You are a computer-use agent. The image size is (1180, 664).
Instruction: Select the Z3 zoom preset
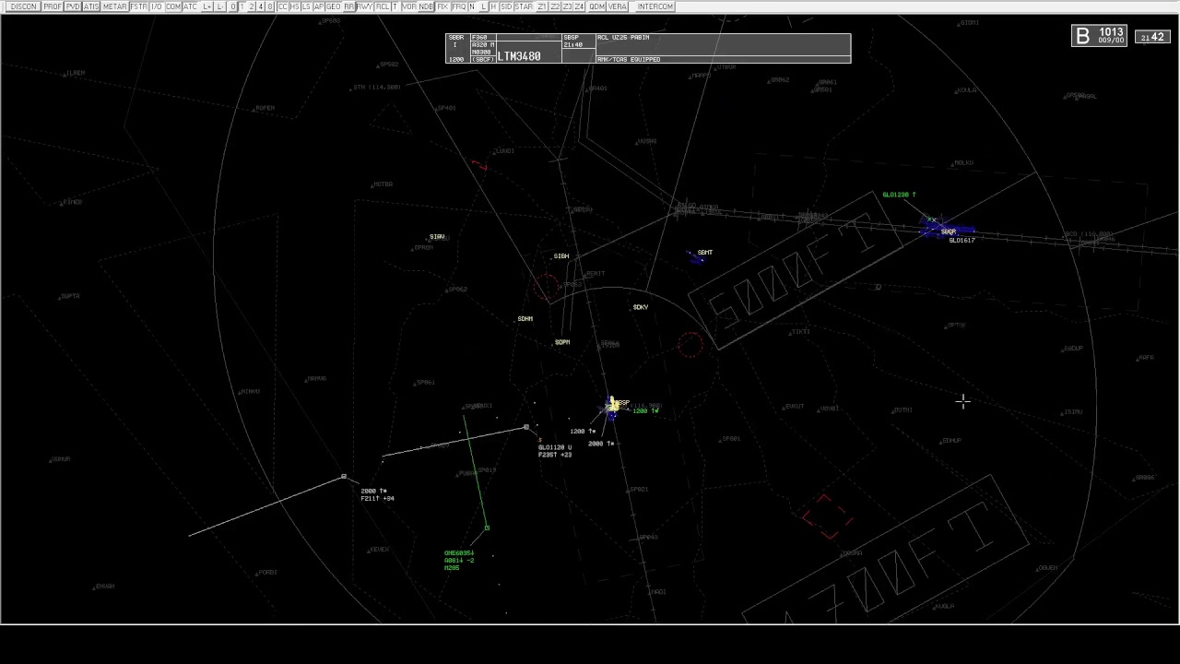(x=567, y=6)
